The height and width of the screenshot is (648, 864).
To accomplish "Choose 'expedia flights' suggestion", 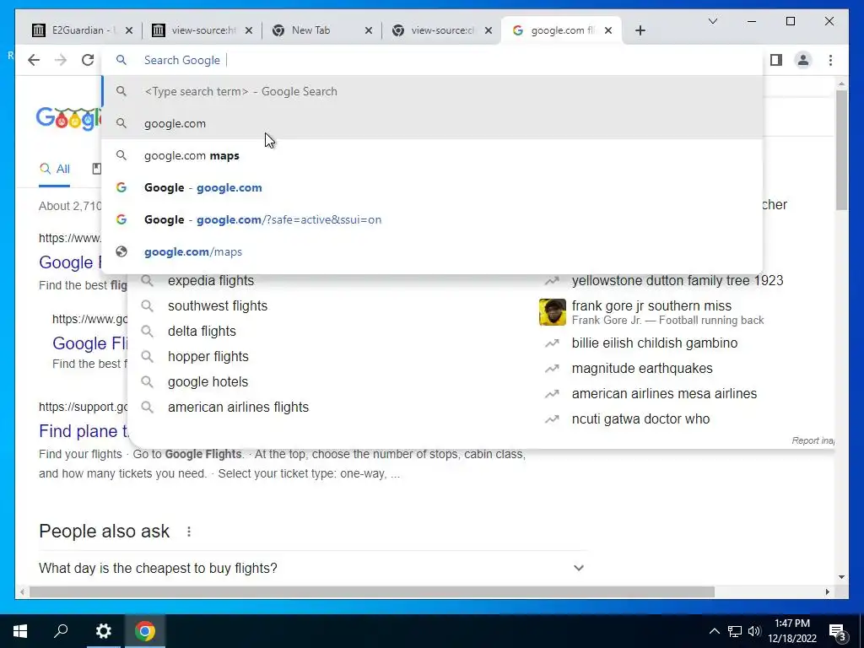I will tap(211, 280).
